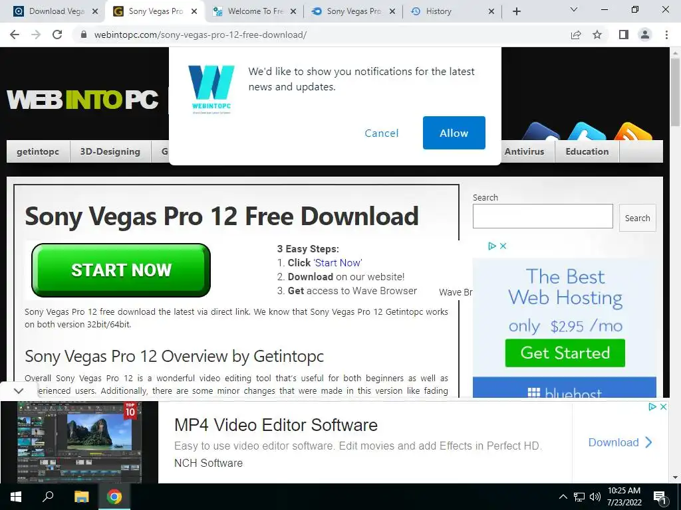The width and height of the screenshot is (681, 510).
Task: Close the History tab
Action: coord(491,11)
